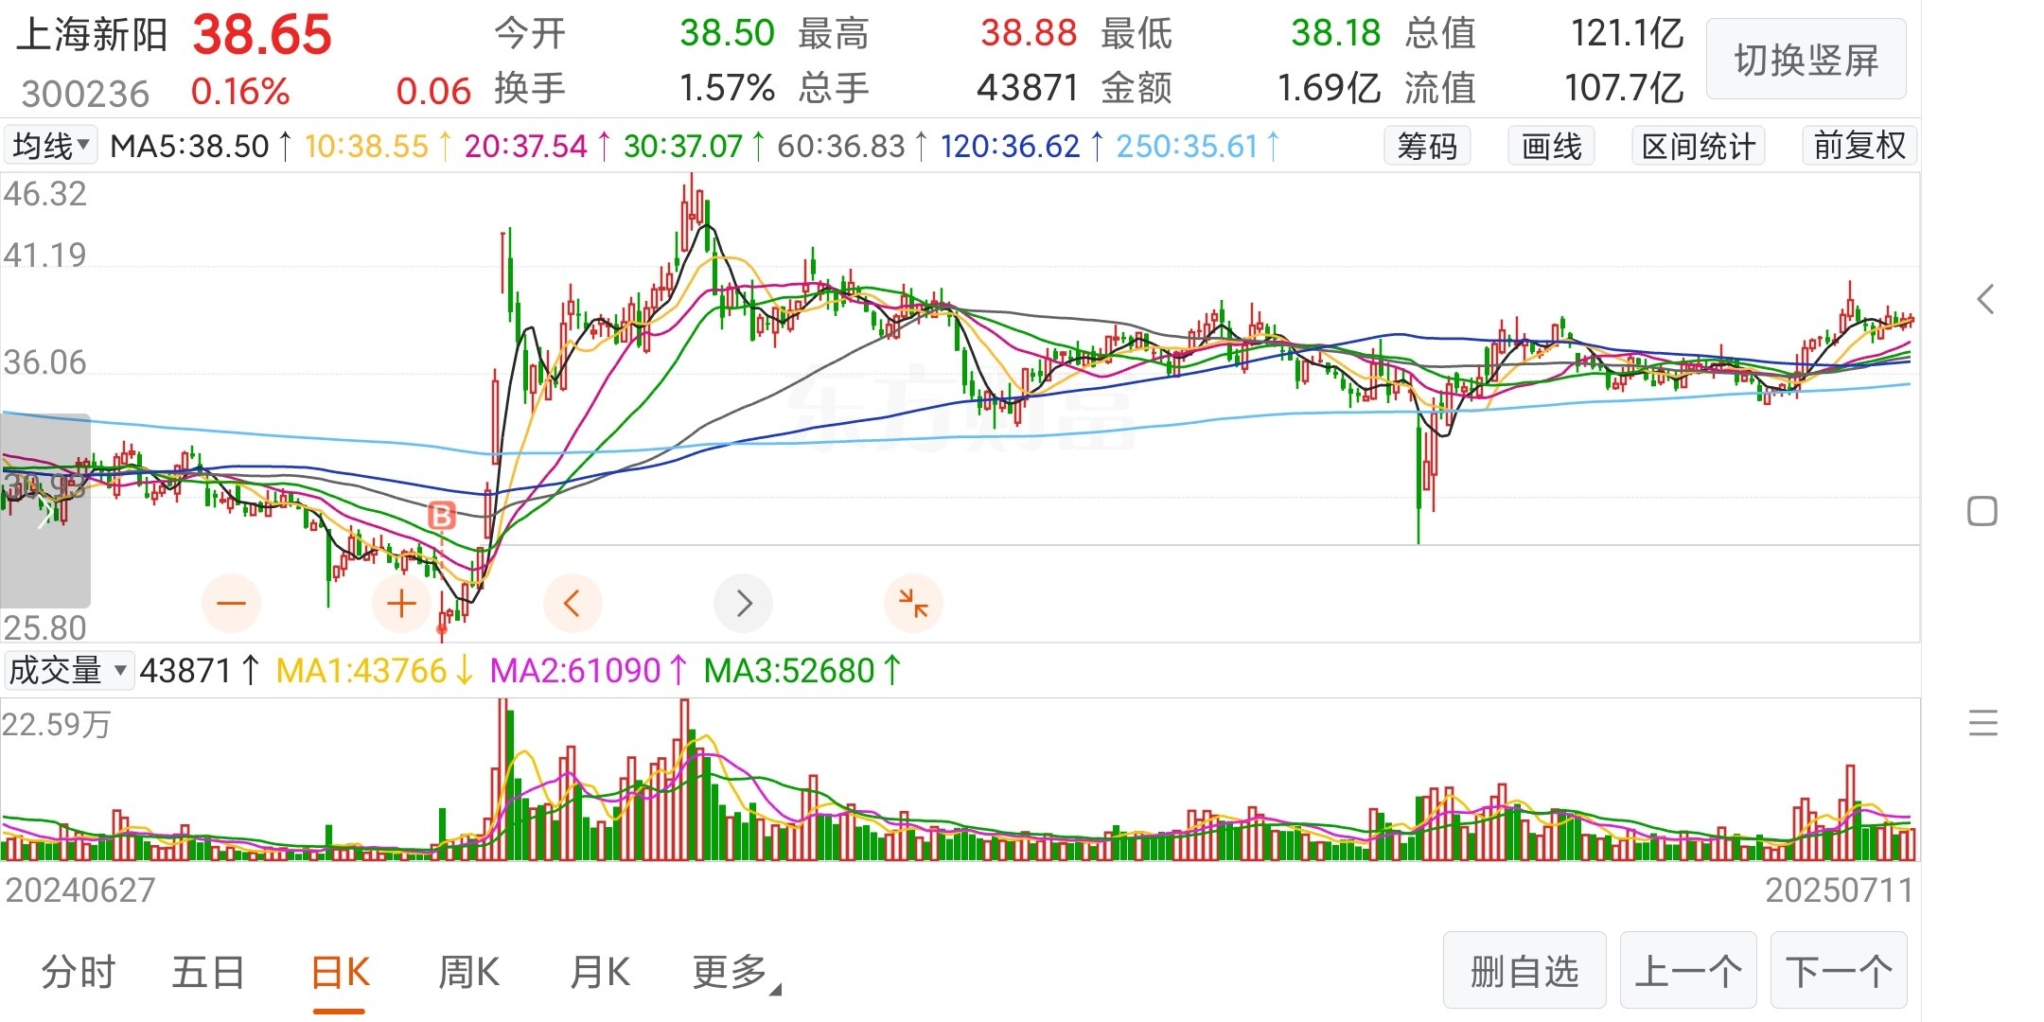
Task: Select the 日K tab
Action: pos(340,973)
